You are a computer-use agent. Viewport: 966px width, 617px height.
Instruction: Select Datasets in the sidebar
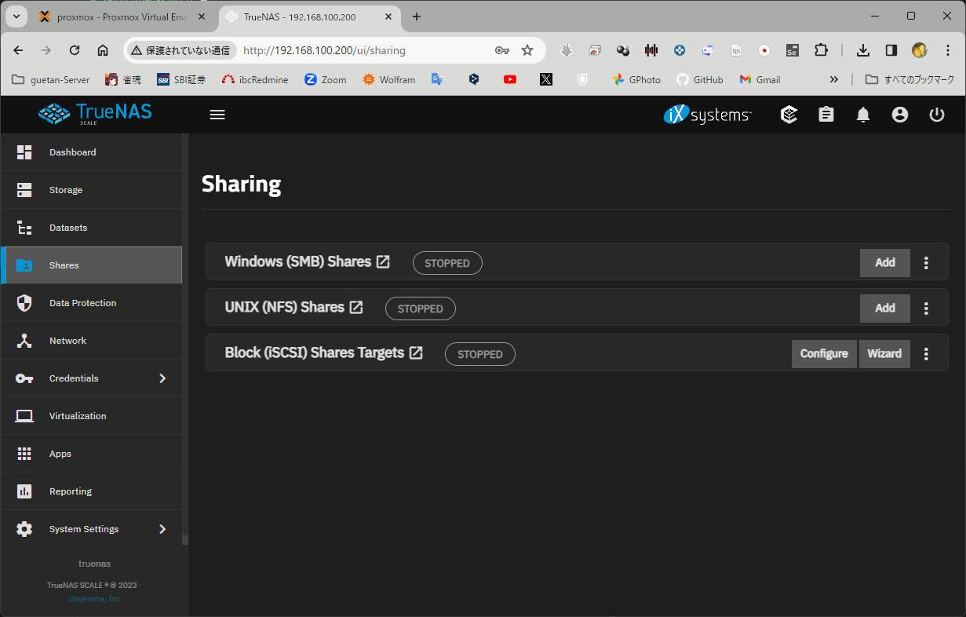(68, 228)
